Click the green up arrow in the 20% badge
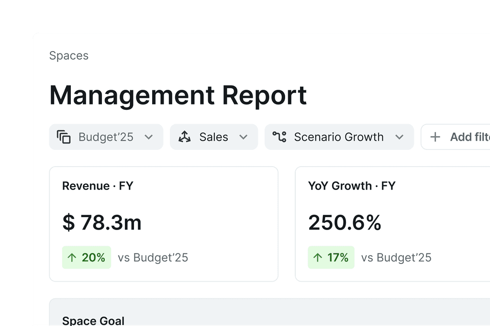Screen dimensions: 490x326 pos(72,257)
